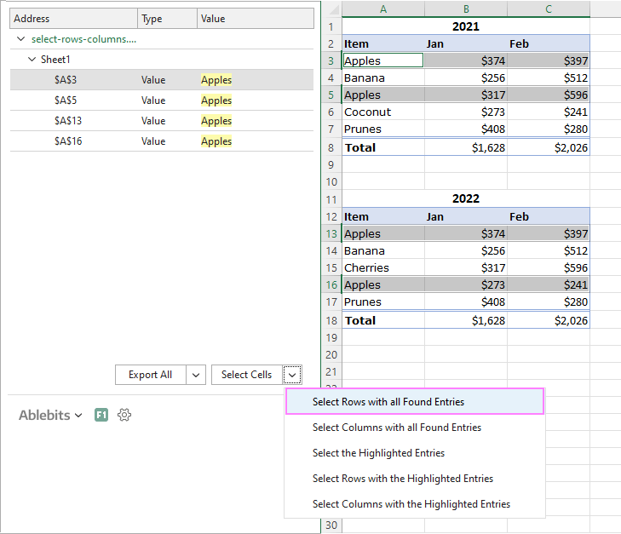Click the Value column header
Image resolution: width=621 pixels, height=534 pixels.
[x=255, y=19]
